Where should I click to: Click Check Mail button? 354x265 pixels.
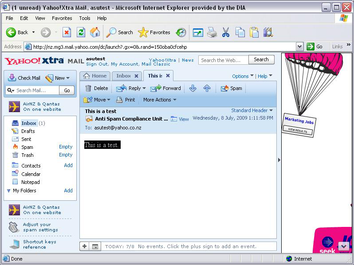point(24,78)
